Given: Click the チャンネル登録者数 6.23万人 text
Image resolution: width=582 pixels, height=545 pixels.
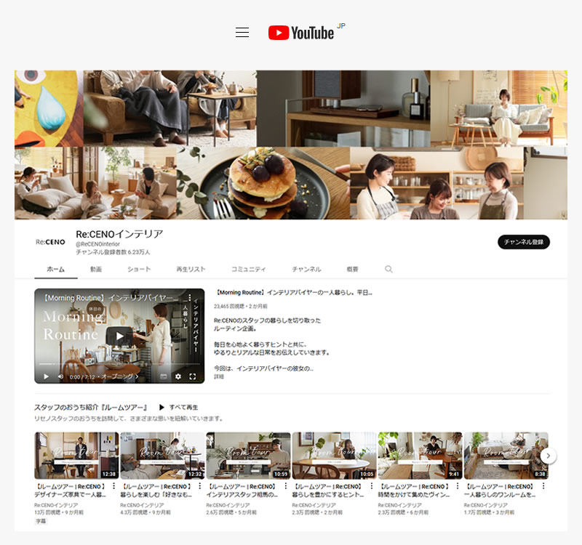Looking at the screenshot, I should (113, 252).
